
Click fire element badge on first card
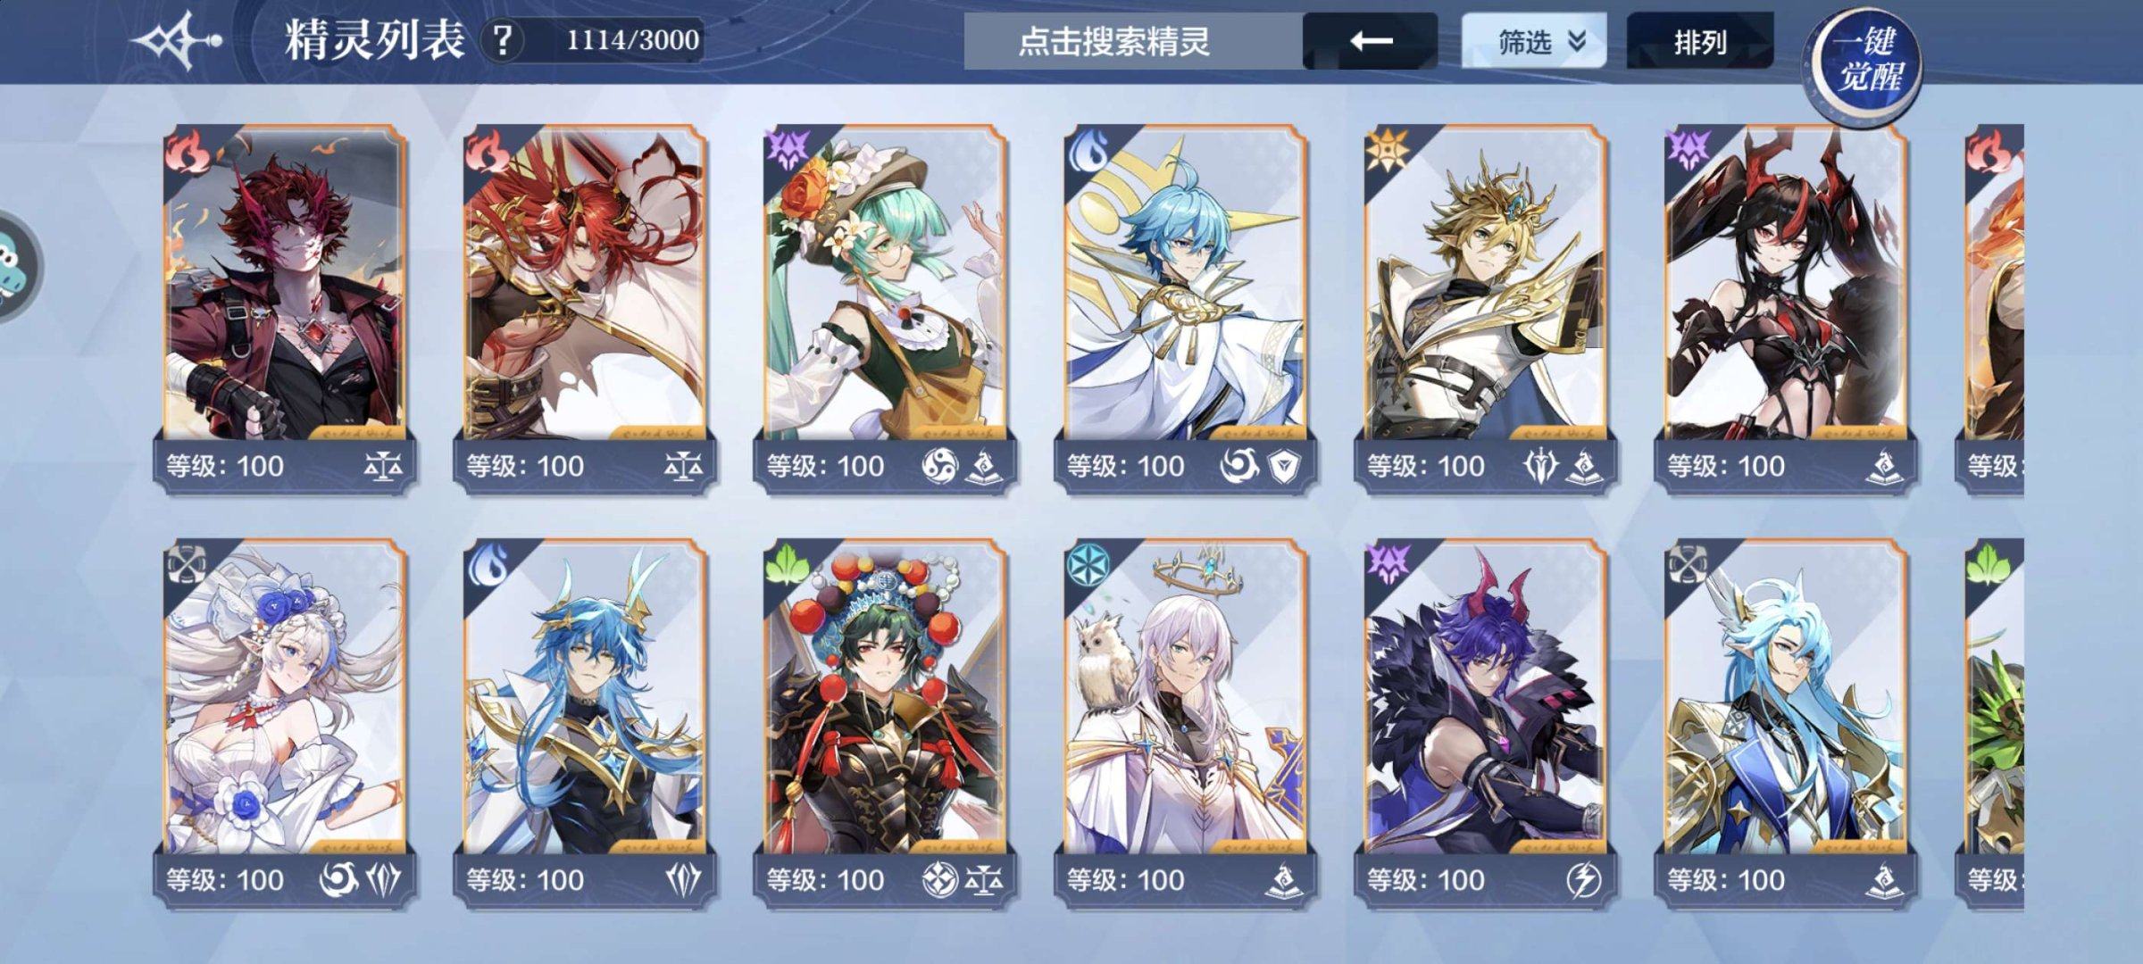click(x=188, y=152)
